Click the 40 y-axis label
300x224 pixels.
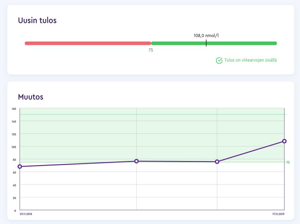pos(14,185)
